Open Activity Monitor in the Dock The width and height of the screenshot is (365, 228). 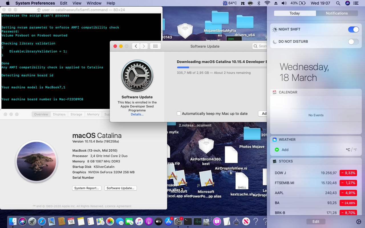(197, 221)
